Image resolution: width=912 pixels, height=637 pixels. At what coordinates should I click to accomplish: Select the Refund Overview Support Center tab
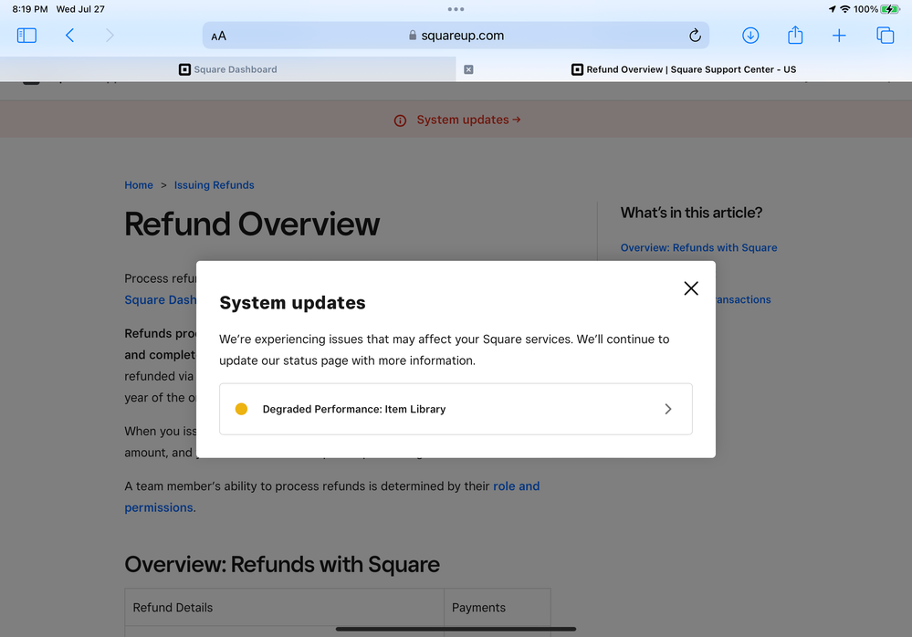tap(684, 69)
